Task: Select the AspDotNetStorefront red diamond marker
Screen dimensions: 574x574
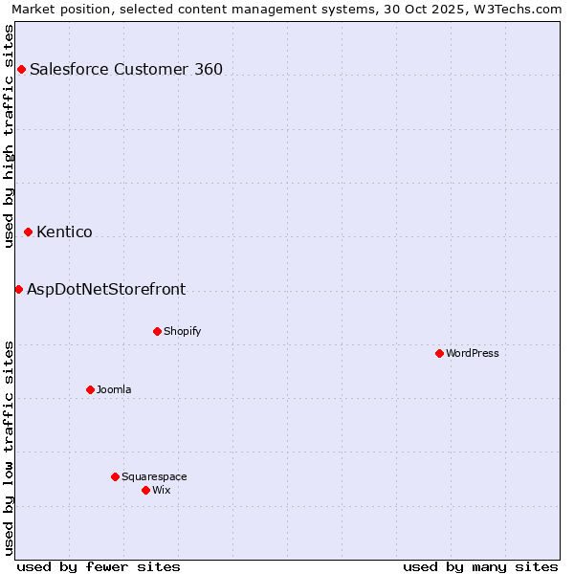Action: tap(18, 289)
